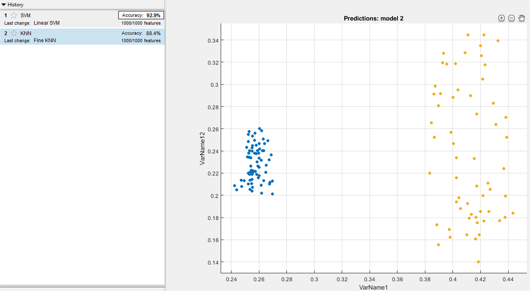Click the 'Fine KNN' last change text
530x291 pixels.
coord(45,40)
